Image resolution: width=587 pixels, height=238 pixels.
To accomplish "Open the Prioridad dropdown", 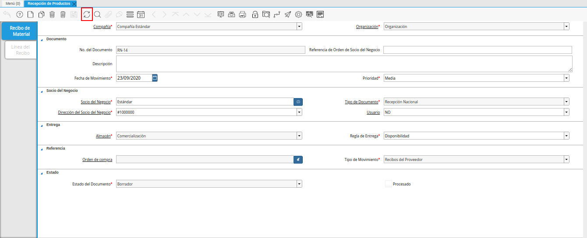I will pyautogui.click(x=566, y=78).
